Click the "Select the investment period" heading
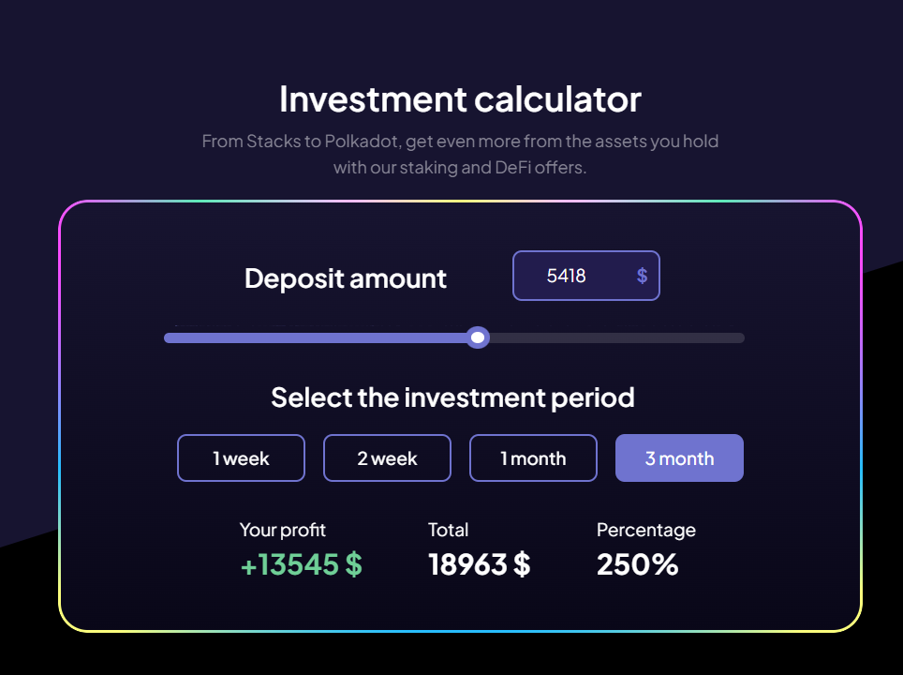The height and width of the screenshot is (675, 903). point(452,397)
